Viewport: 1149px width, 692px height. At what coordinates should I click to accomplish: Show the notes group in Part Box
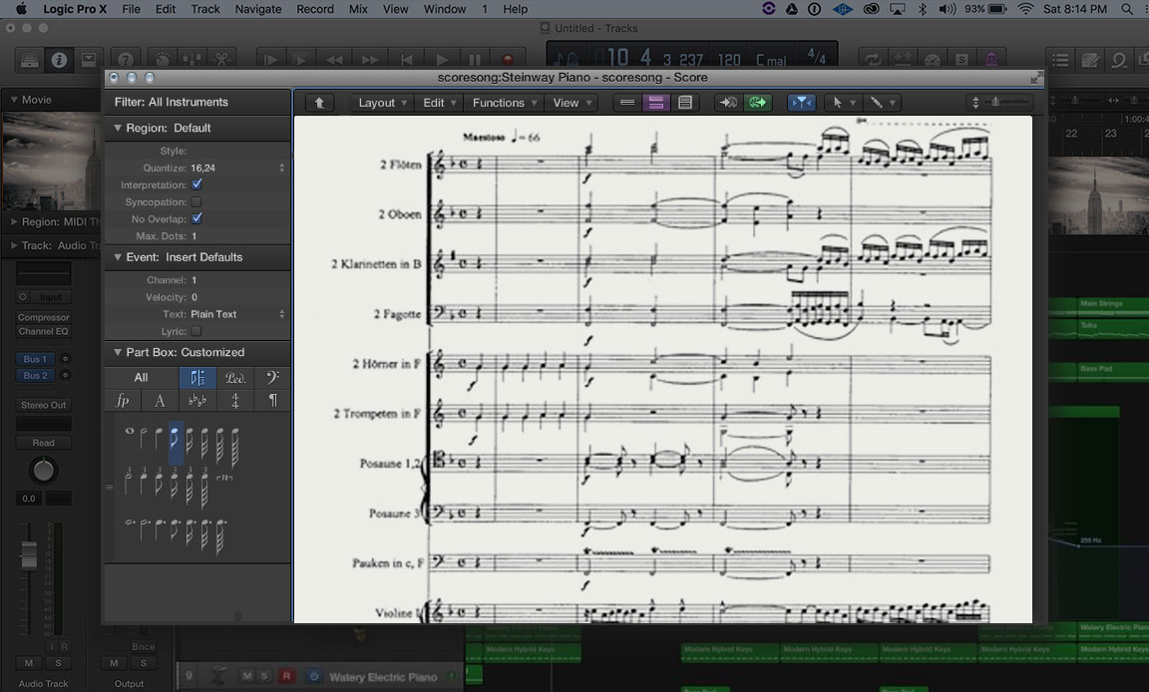(x=197, y=378)
